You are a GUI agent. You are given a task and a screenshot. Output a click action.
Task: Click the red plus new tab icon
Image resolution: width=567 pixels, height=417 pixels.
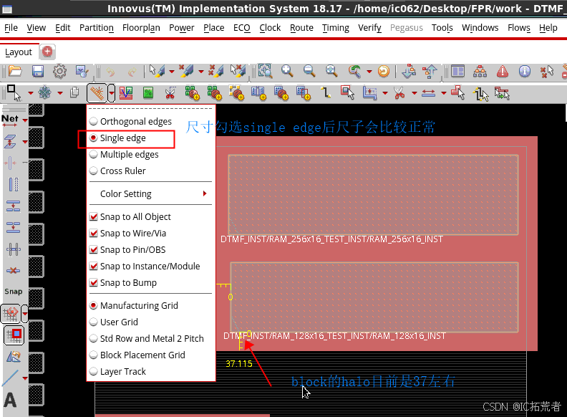47,52
